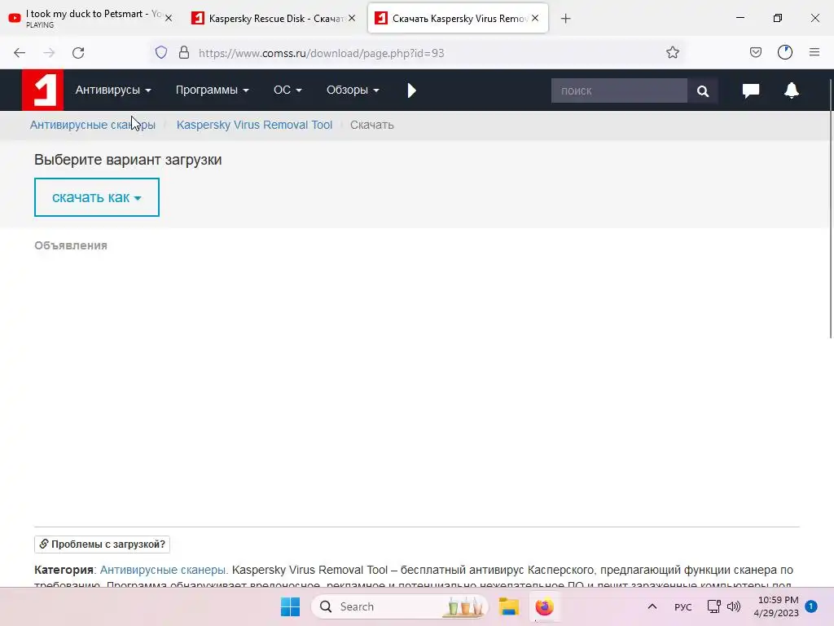Click the play arrow in site navbar

click(411, 90)
